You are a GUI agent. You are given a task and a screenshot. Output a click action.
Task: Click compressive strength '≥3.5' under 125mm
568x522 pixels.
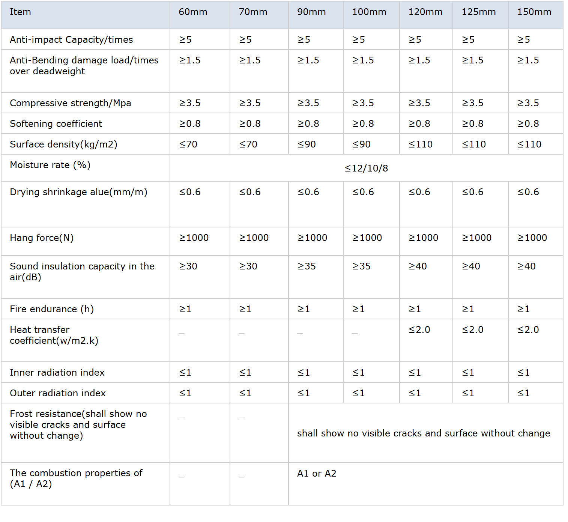tap(472, 103)
